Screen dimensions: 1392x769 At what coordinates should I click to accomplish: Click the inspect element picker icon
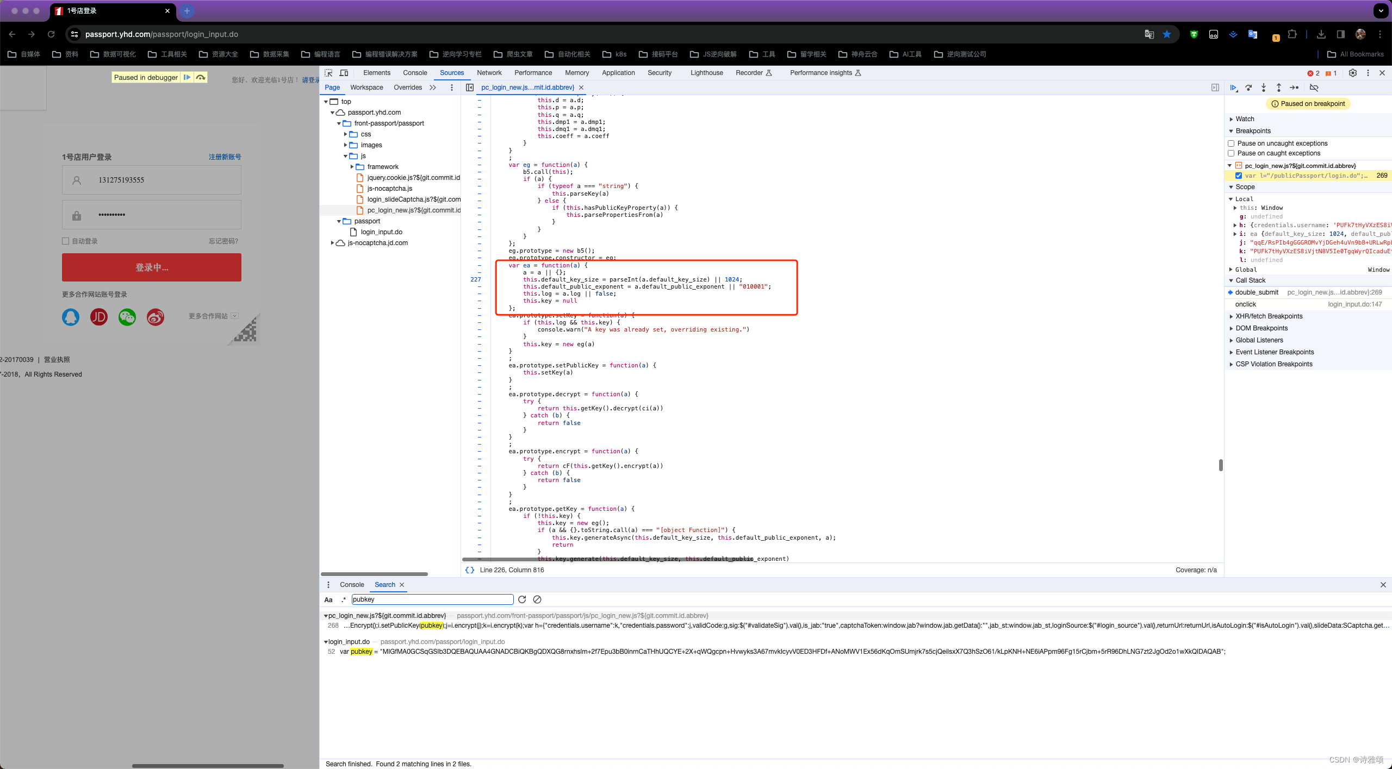[328, 73]
